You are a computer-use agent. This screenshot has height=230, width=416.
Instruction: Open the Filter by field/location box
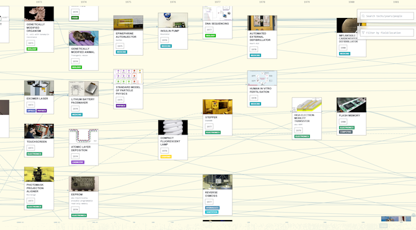(x=386, y=33)
